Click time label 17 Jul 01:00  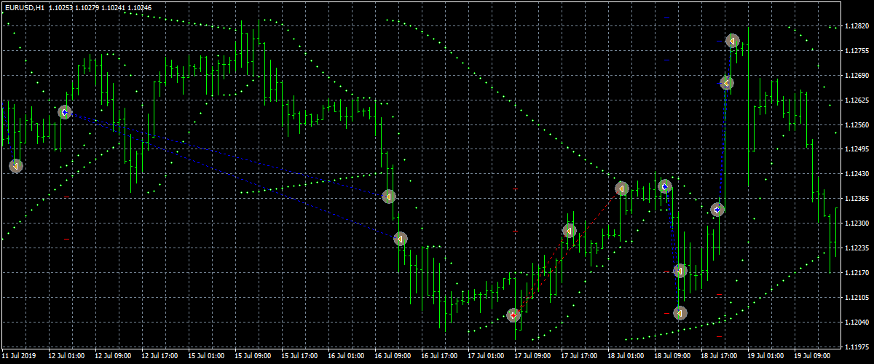(485, 357)
